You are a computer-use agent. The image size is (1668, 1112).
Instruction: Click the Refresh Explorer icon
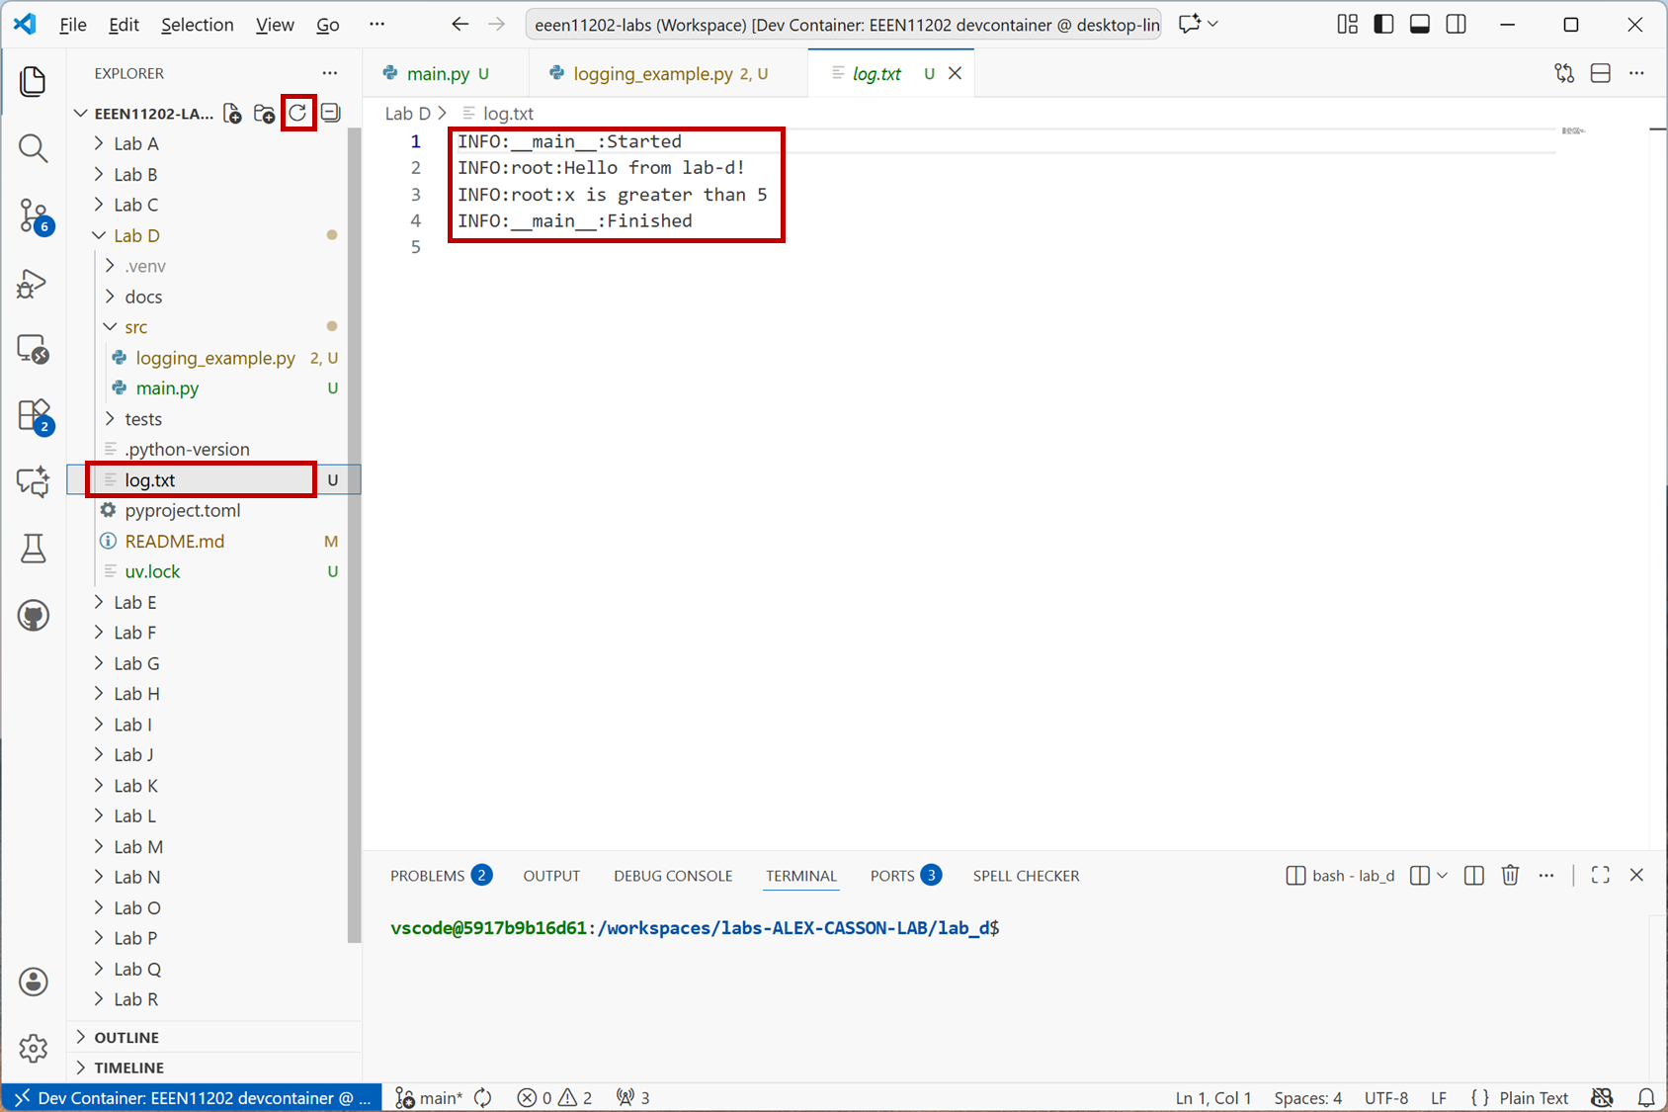[297, 114]
